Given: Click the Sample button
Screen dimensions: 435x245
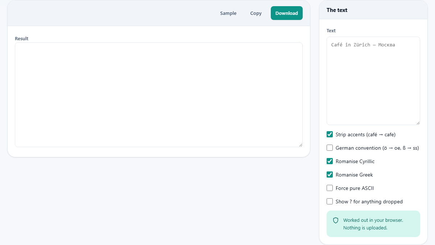Looking at the screenshot, I should 228,13.
